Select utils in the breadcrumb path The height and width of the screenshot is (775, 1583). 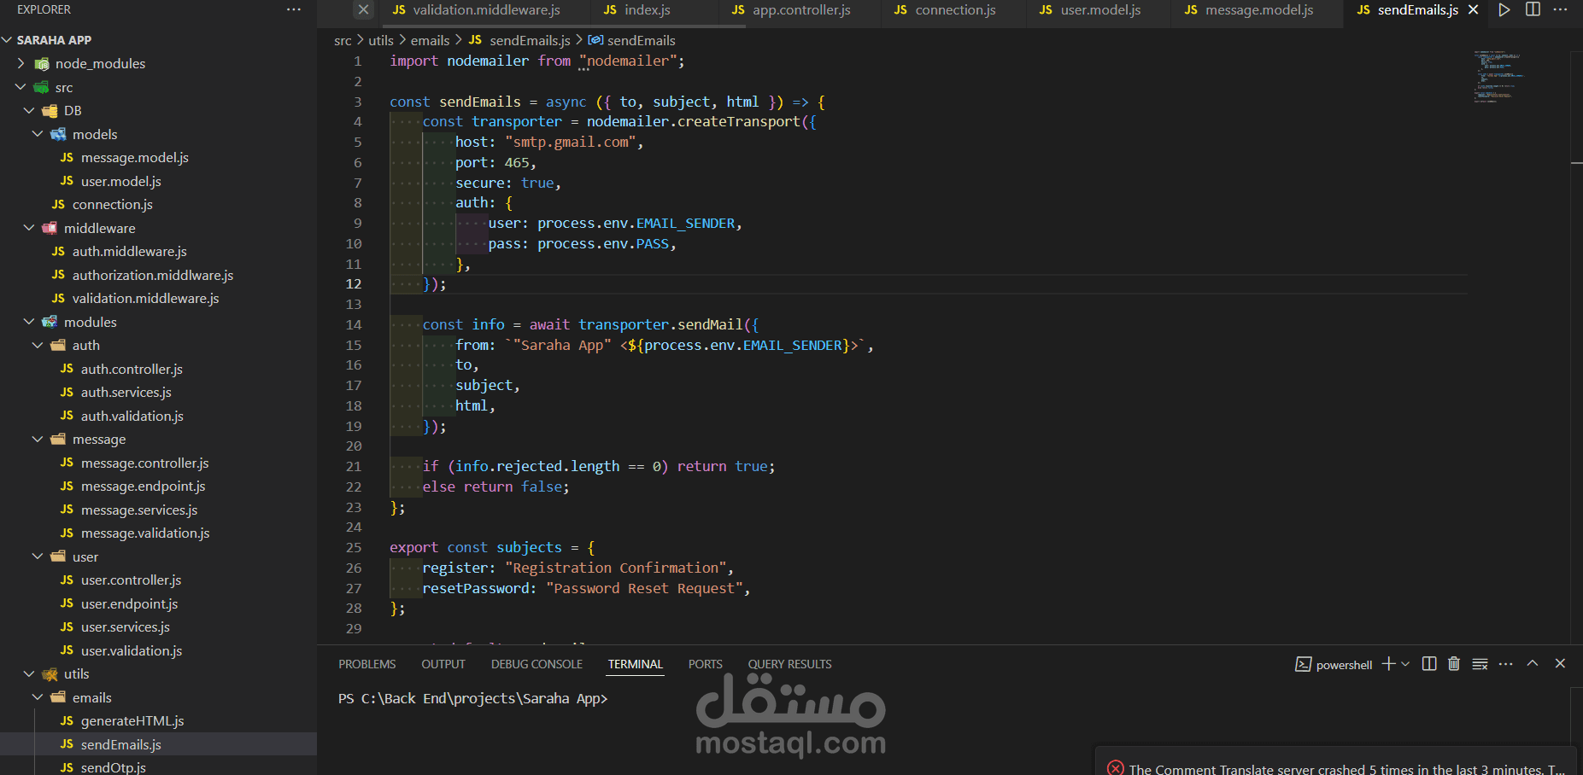pyautogui.click(x=380, y=40)
